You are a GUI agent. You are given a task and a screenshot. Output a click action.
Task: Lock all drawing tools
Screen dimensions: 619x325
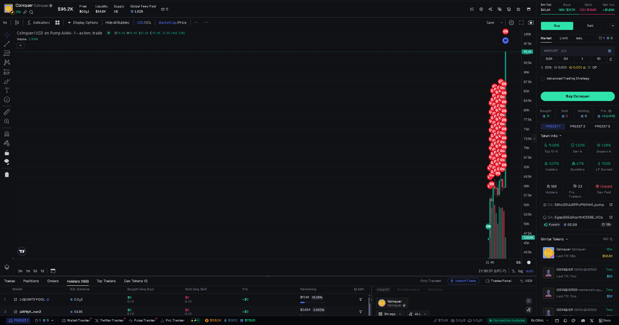point(7,152)
